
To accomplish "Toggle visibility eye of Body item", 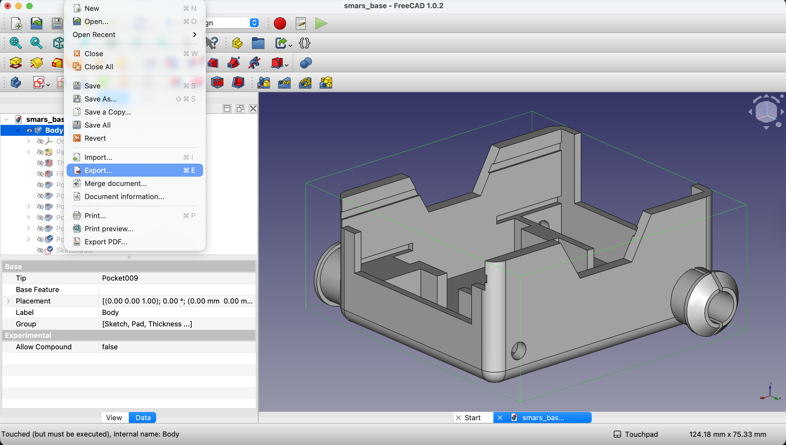I will point(29,130).
